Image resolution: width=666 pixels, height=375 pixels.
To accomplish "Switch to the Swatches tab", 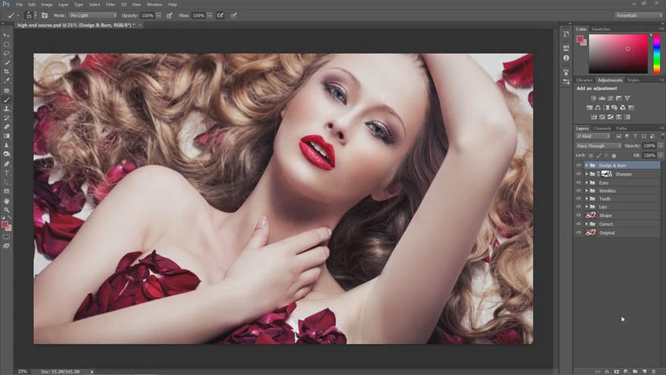I will 601,29.
